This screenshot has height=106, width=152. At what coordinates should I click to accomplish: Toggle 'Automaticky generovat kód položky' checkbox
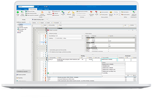click(49, 50)
